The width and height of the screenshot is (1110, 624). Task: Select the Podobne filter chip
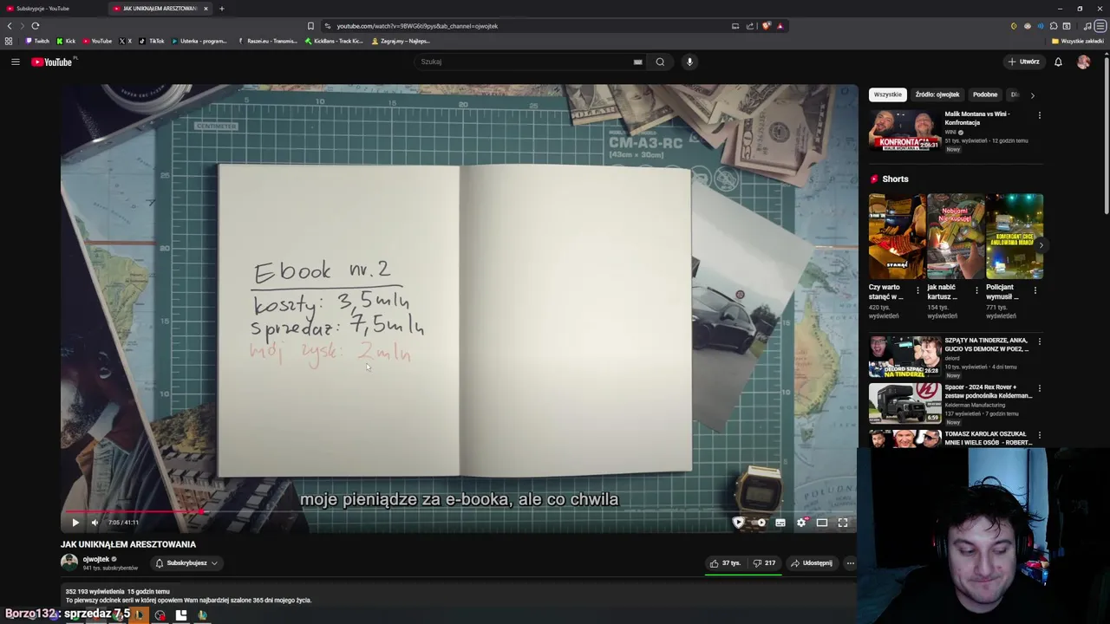[x=985, y=94]
